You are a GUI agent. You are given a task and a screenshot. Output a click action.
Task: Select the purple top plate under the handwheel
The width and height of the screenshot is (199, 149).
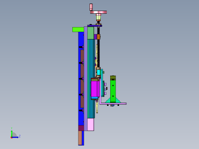[x=95, y=26]
